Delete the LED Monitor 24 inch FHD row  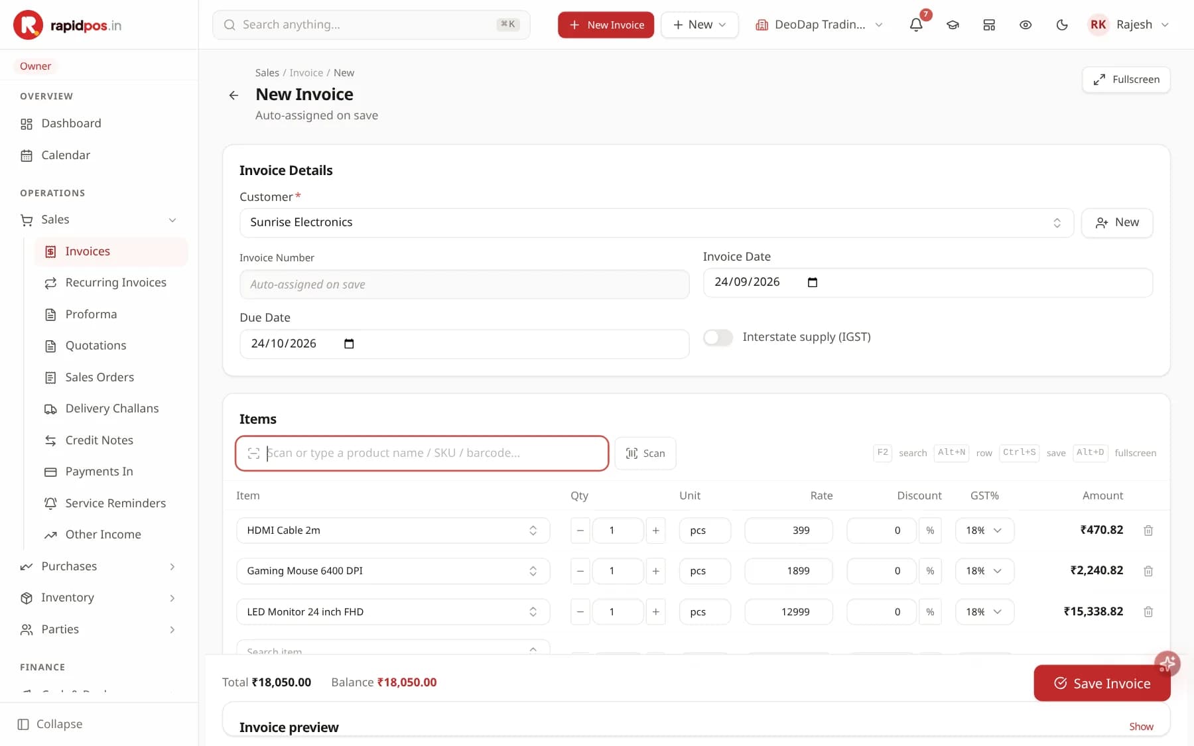tap(1148, 611)
